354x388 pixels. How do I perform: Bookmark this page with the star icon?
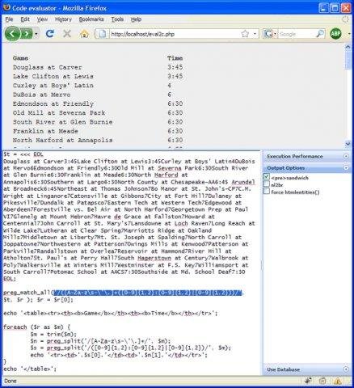click(x=245, y=34)
